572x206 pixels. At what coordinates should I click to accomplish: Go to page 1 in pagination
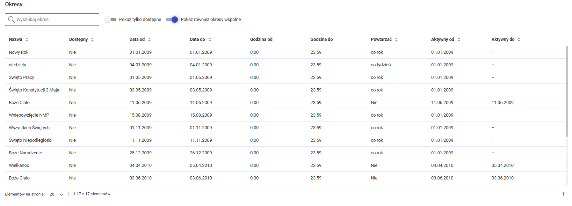coord(563,194)
